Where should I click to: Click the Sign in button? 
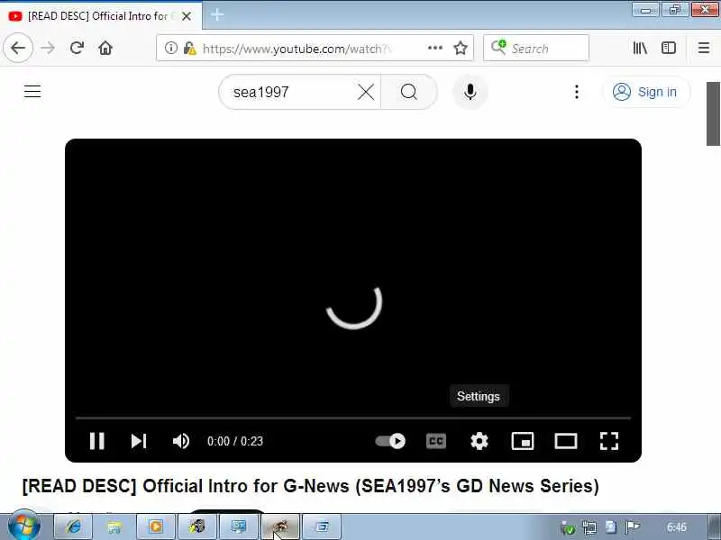[x=646, y=92]
